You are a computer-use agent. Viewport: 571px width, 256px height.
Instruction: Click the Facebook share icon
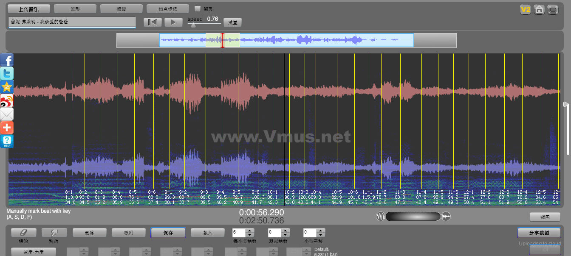click(x=7, y=60)
